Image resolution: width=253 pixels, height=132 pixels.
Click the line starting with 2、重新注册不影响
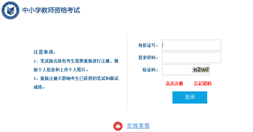tap(76, 79)
